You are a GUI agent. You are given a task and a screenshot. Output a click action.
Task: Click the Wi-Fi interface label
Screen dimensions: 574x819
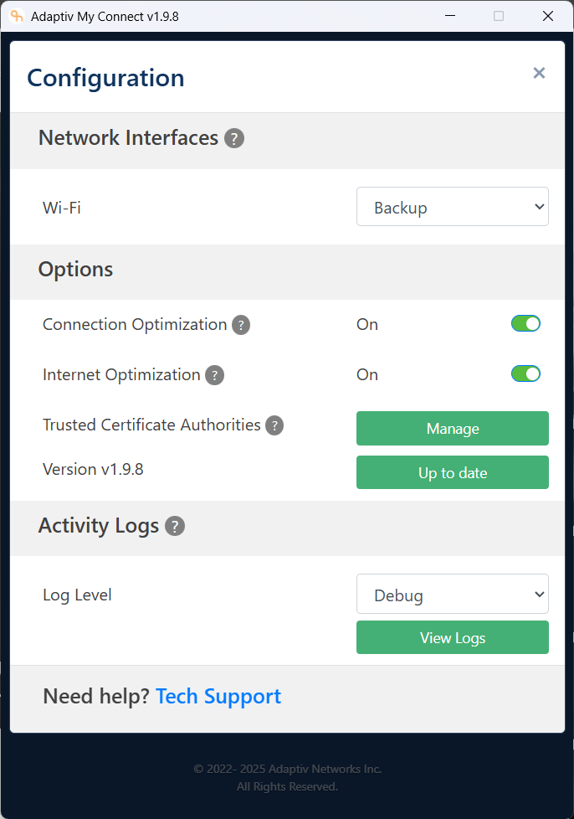pos(62,208)
